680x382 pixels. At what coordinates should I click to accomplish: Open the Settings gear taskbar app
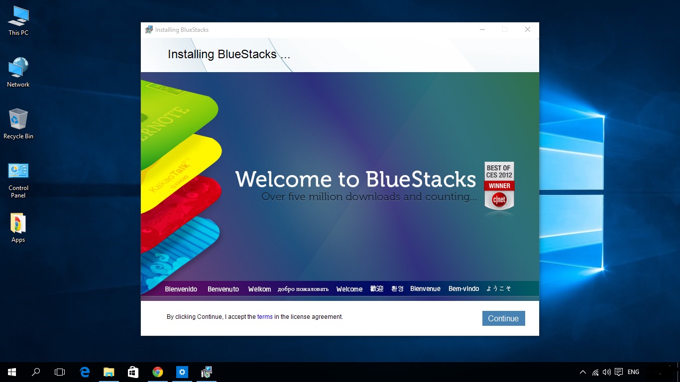(x=182, y=372)
